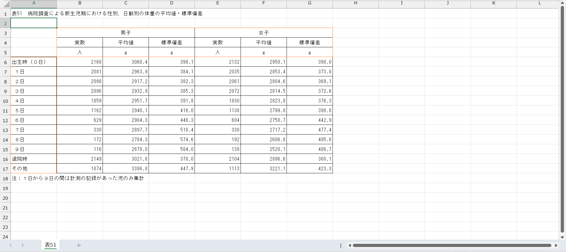Screen dimensions: 566x252
Task: Click the next sheet navigation arrow
Action: (x=22, y=245)
